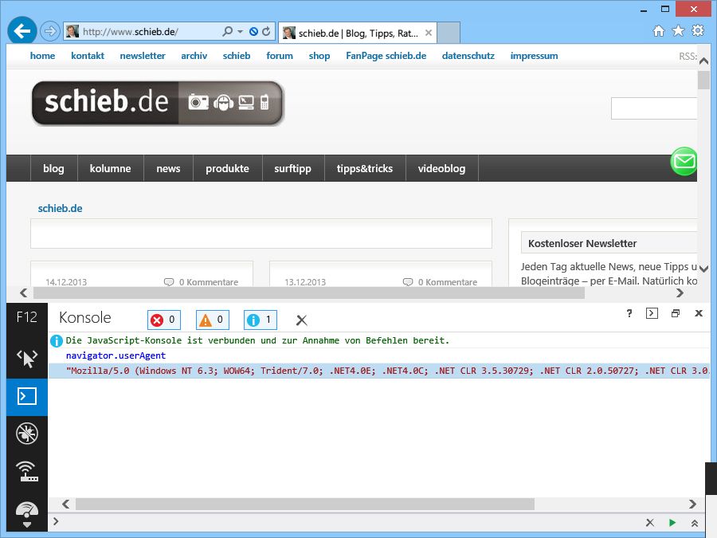Open the 'kontakt' link
Image resolution: width=717 pixels, height=538 pixels.
click(x=88, y=56)
